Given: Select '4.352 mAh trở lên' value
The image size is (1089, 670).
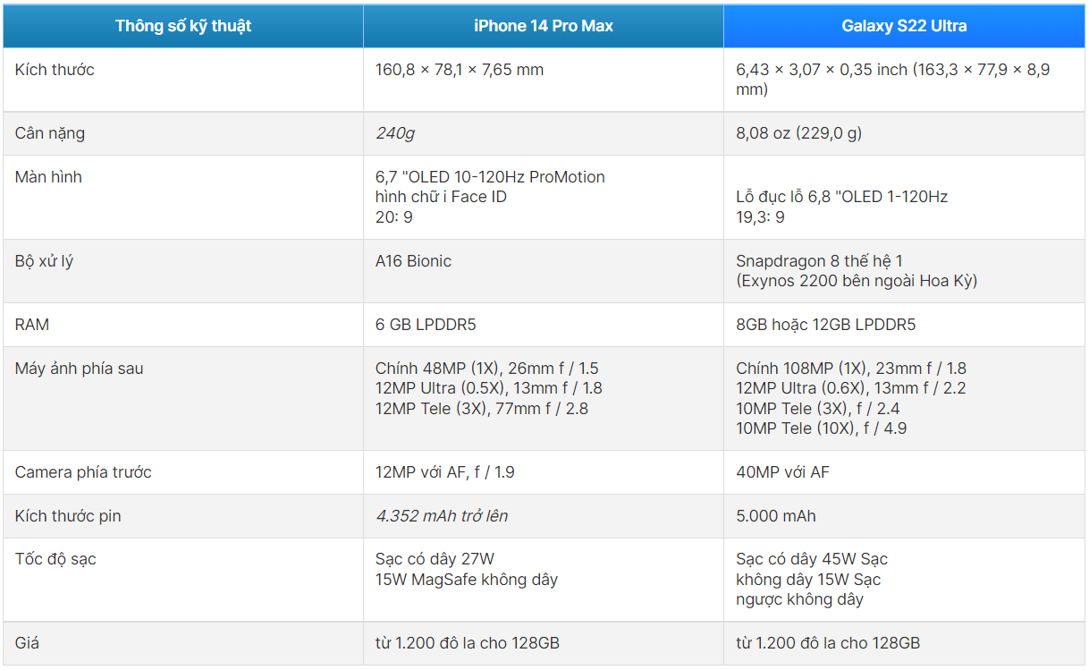Looking at the screenshot, I should click(x=442, y=516).
